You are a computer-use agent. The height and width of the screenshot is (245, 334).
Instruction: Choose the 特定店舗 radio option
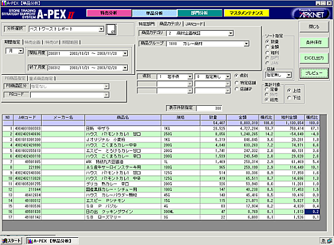coord(236,83)
